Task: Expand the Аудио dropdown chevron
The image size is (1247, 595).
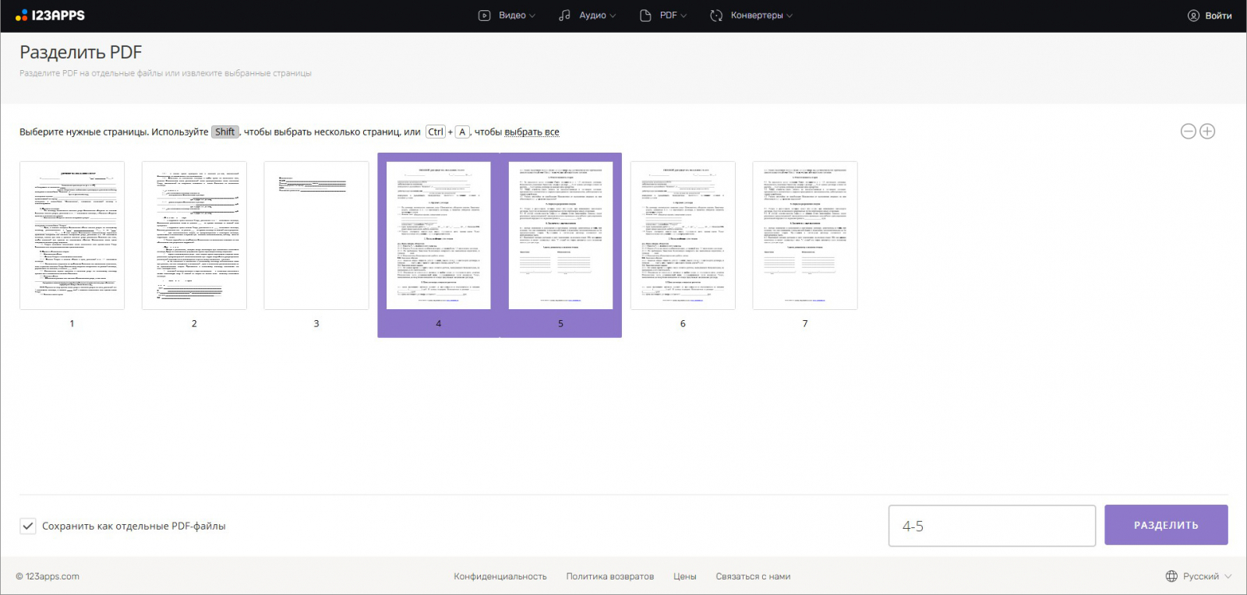Action: tap(613, 16)
